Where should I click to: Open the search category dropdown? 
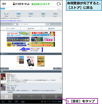click(x=15, y=24)
